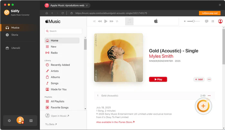The image size is (225, 130).
Task: Click the + Add button
Action: [199, 79]
